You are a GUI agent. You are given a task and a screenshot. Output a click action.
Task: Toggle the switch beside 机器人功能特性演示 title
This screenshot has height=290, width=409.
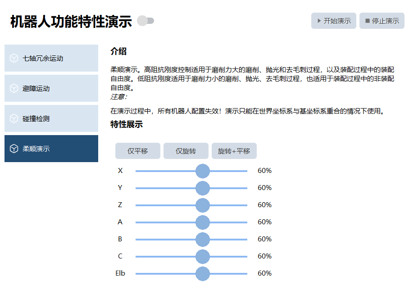coord(145,21)
